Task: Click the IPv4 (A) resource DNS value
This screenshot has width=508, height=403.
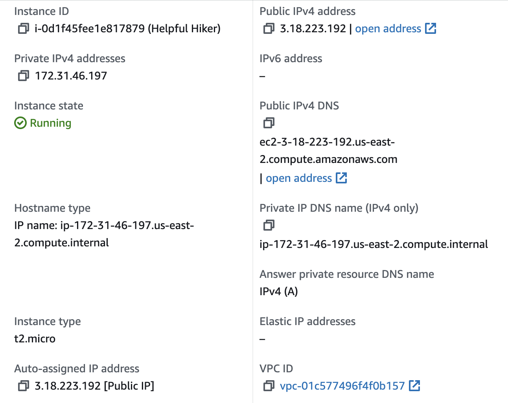Action: [279, 292]
